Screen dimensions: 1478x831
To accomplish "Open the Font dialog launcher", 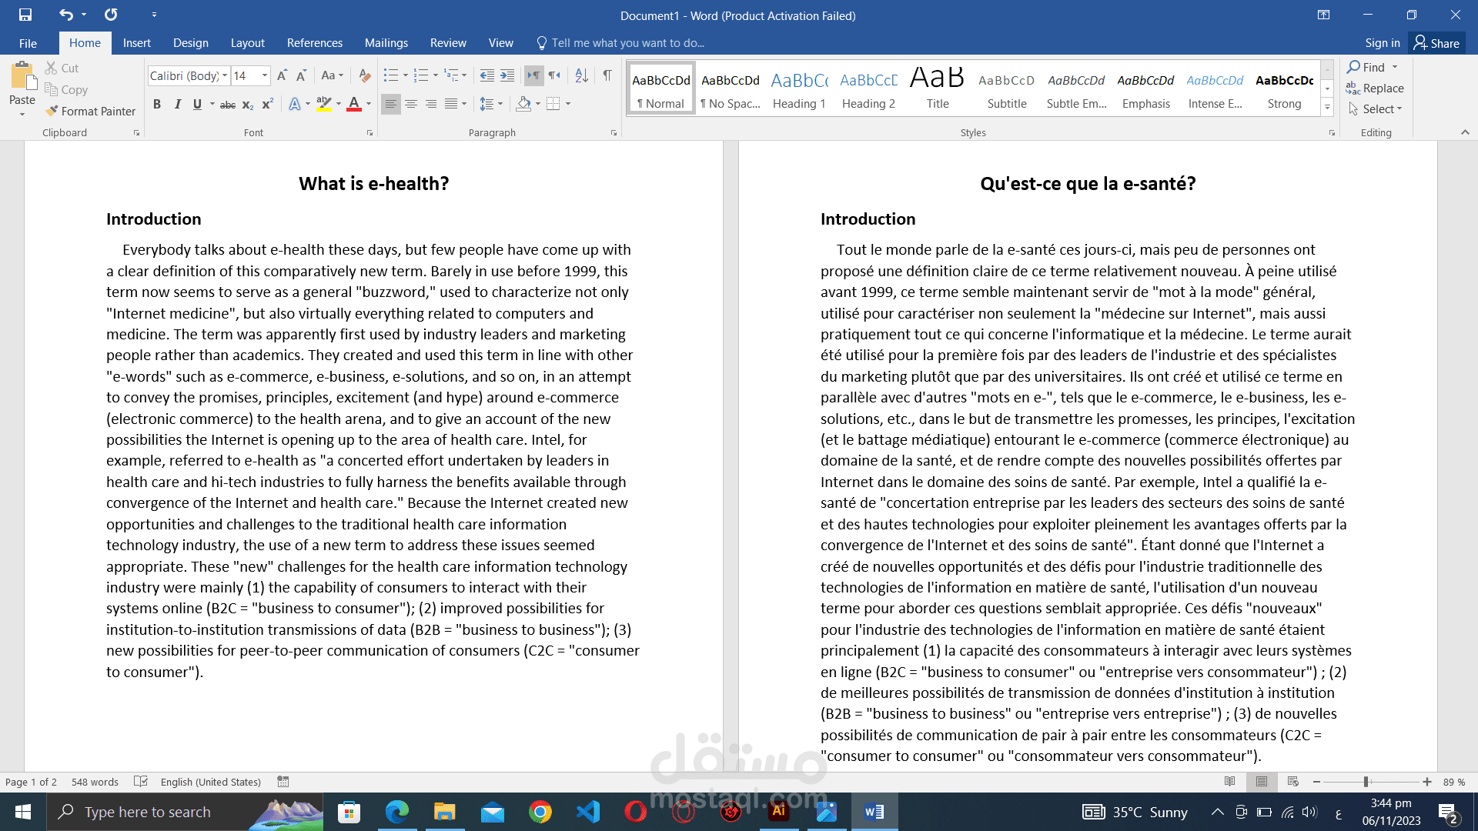I will pos(369,133).
